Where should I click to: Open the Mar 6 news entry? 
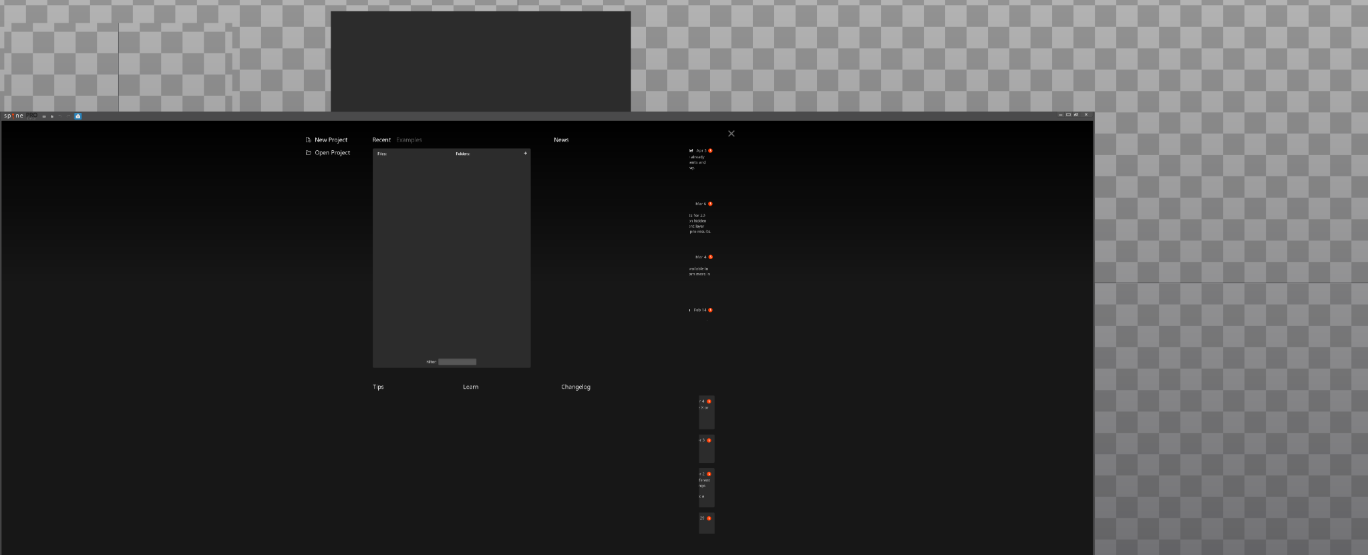(701, 218)
